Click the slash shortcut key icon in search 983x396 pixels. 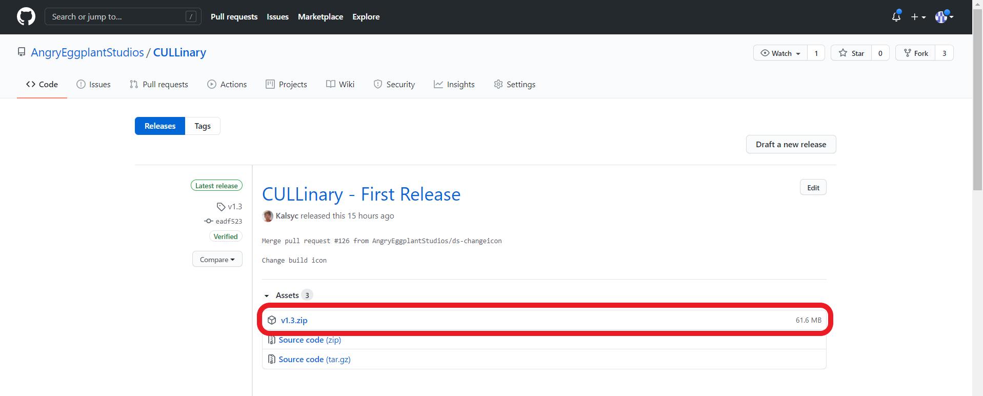[191, 16]
